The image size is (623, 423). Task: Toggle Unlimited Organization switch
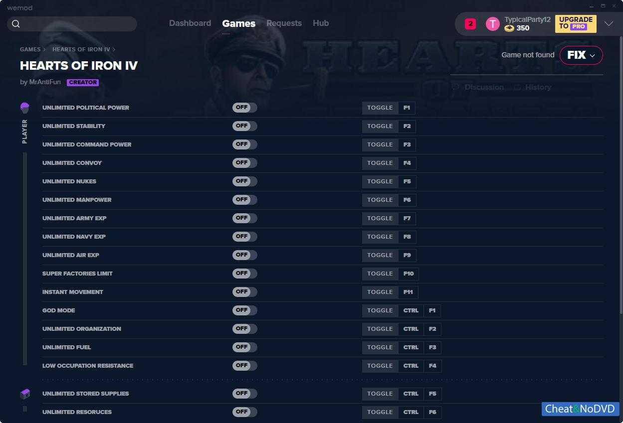click(x=244, y=329)
